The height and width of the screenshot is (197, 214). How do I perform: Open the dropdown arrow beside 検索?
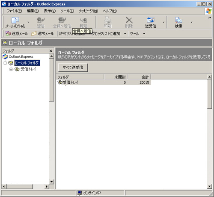coord(192,22)
